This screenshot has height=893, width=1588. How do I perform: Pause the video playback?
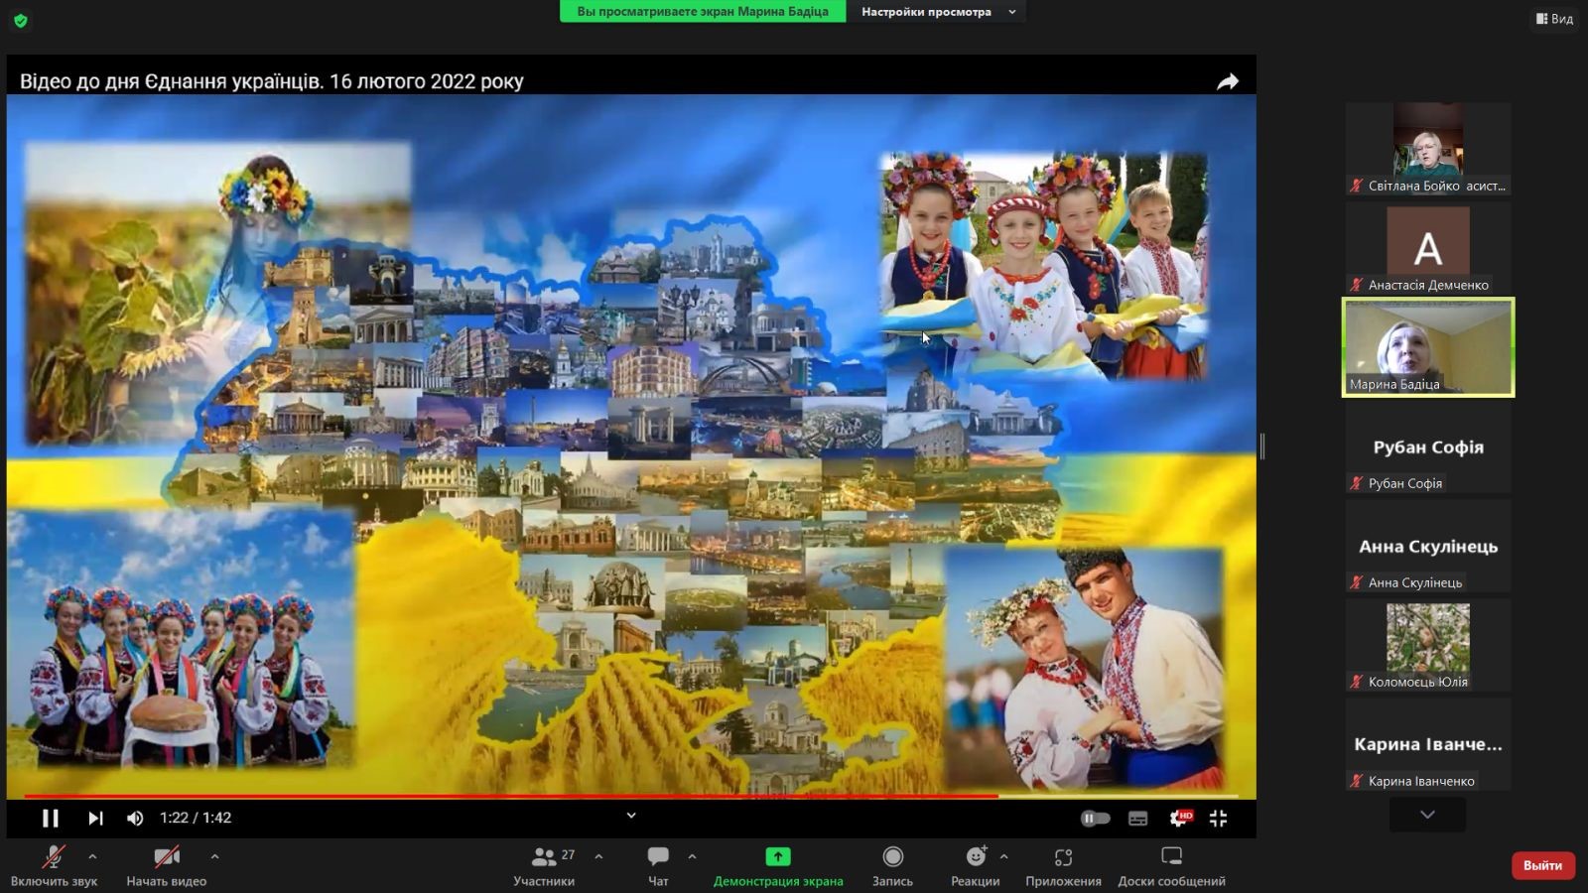pyautogui.click(x=50, y=818)
